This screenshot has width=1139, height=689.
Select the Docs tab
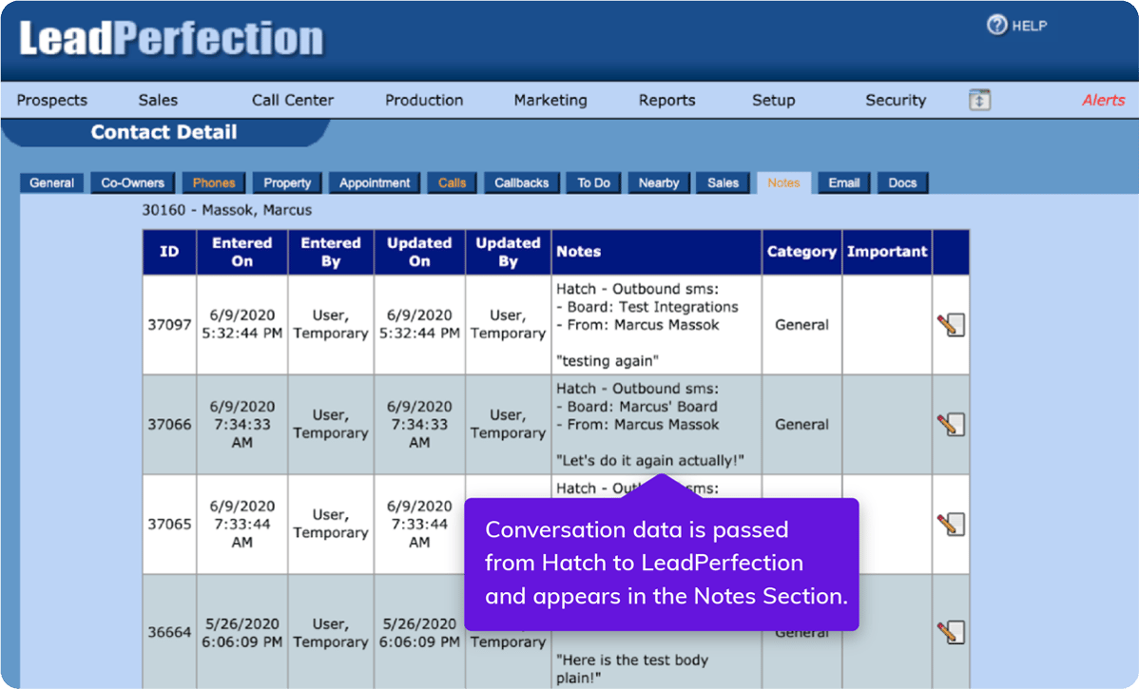(x=902, y=182)
